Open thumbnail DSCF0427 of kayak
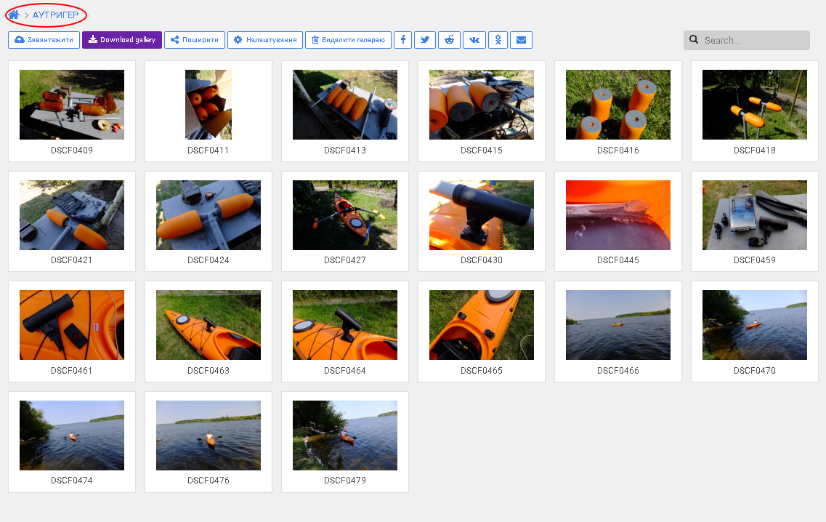The width and height of the screenshot is (826, 522). 345,215
